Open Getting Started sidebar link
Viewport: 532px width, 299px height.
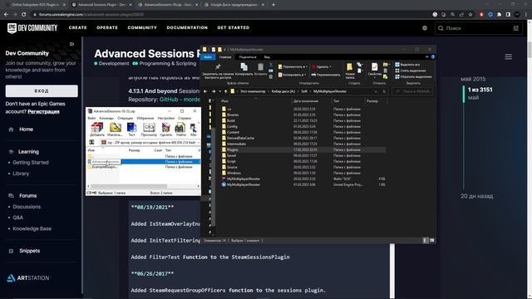[31, 163]
